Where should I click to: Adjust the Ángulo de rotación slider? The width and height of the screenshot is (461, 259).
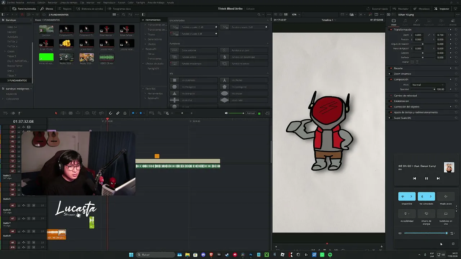pos(422,44)
